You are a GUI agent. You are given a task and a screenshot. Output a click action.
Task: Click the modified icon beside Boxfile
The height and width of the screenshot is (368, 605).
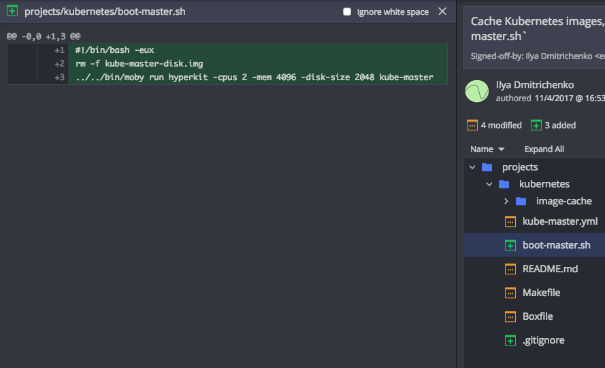pos(510,316)
